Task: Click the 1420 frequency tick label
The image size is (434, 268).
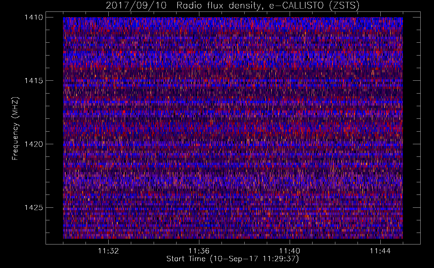Action: pyautogui.click(x=34, y=144)
